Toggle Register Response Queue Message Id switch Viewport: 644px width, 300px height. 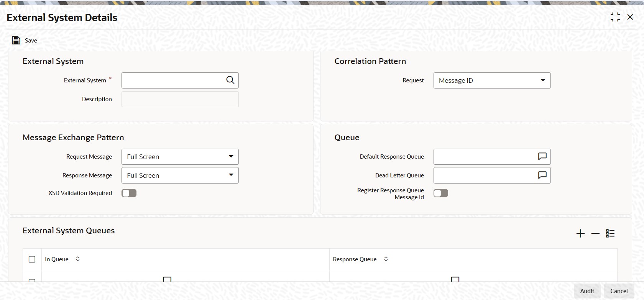click(x=441, y=193)
